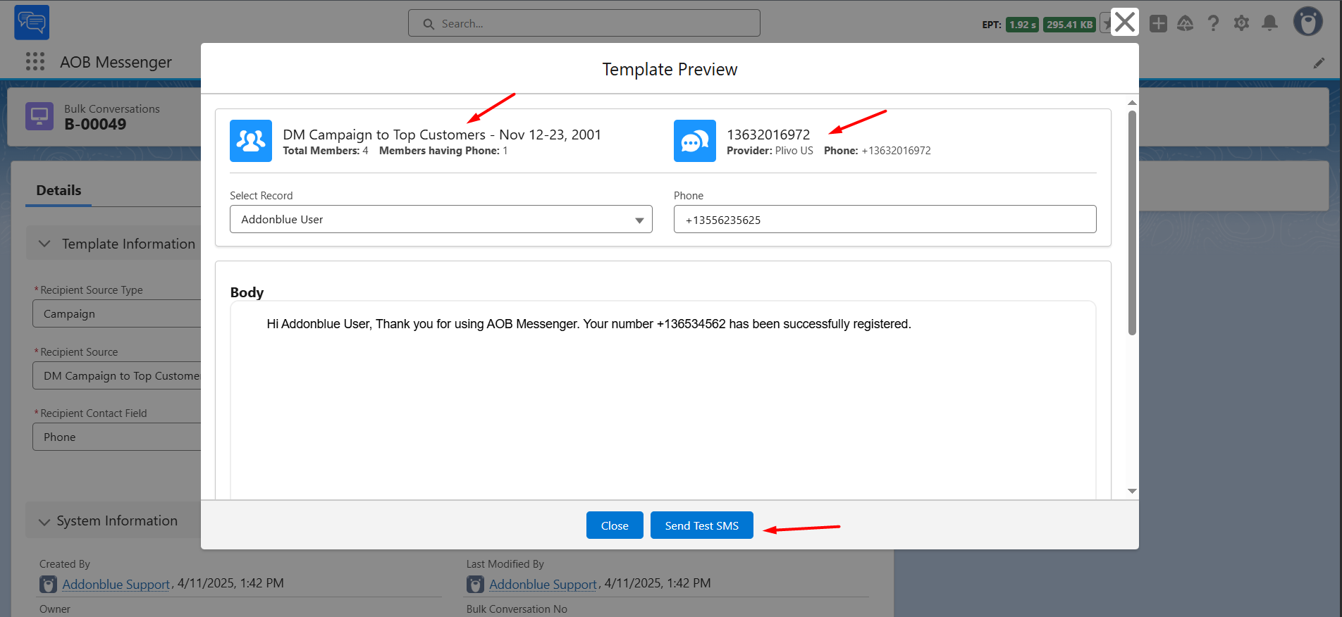The image size is (1342, 617).
Task: Open the Recipient Contact Field Phone picklist
Action: [x=117, y=437]
